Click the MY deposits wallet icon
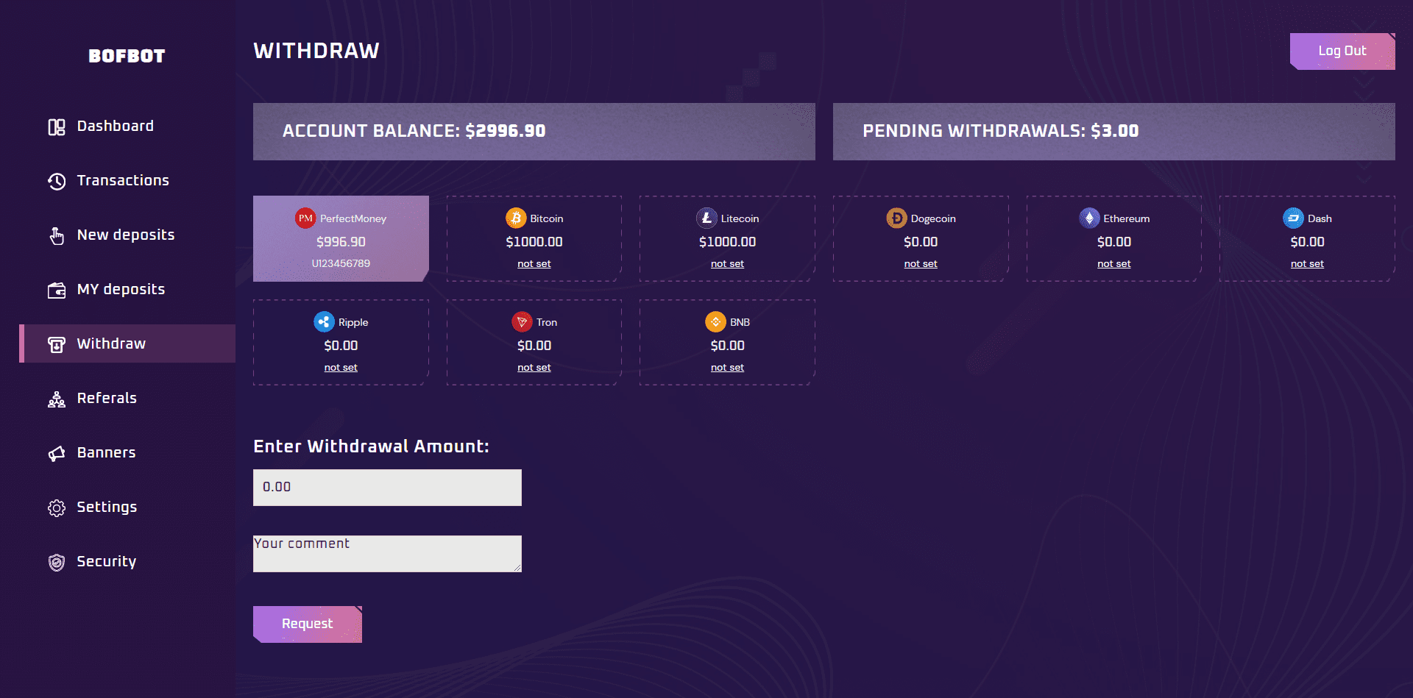Viewport: 1413px width, 698px height. (57, 291)
